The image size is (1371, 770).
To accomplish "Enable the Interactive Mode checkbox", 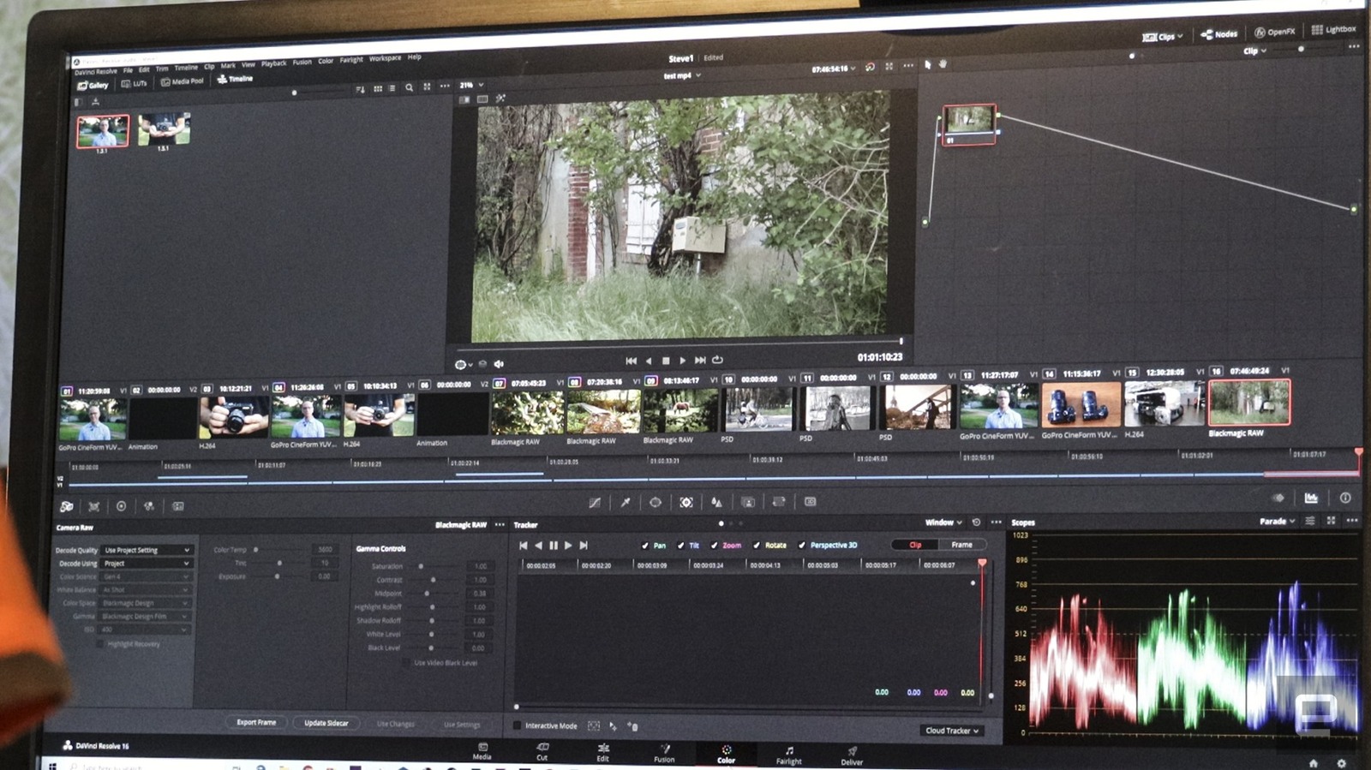I will (x=517, y=725).
